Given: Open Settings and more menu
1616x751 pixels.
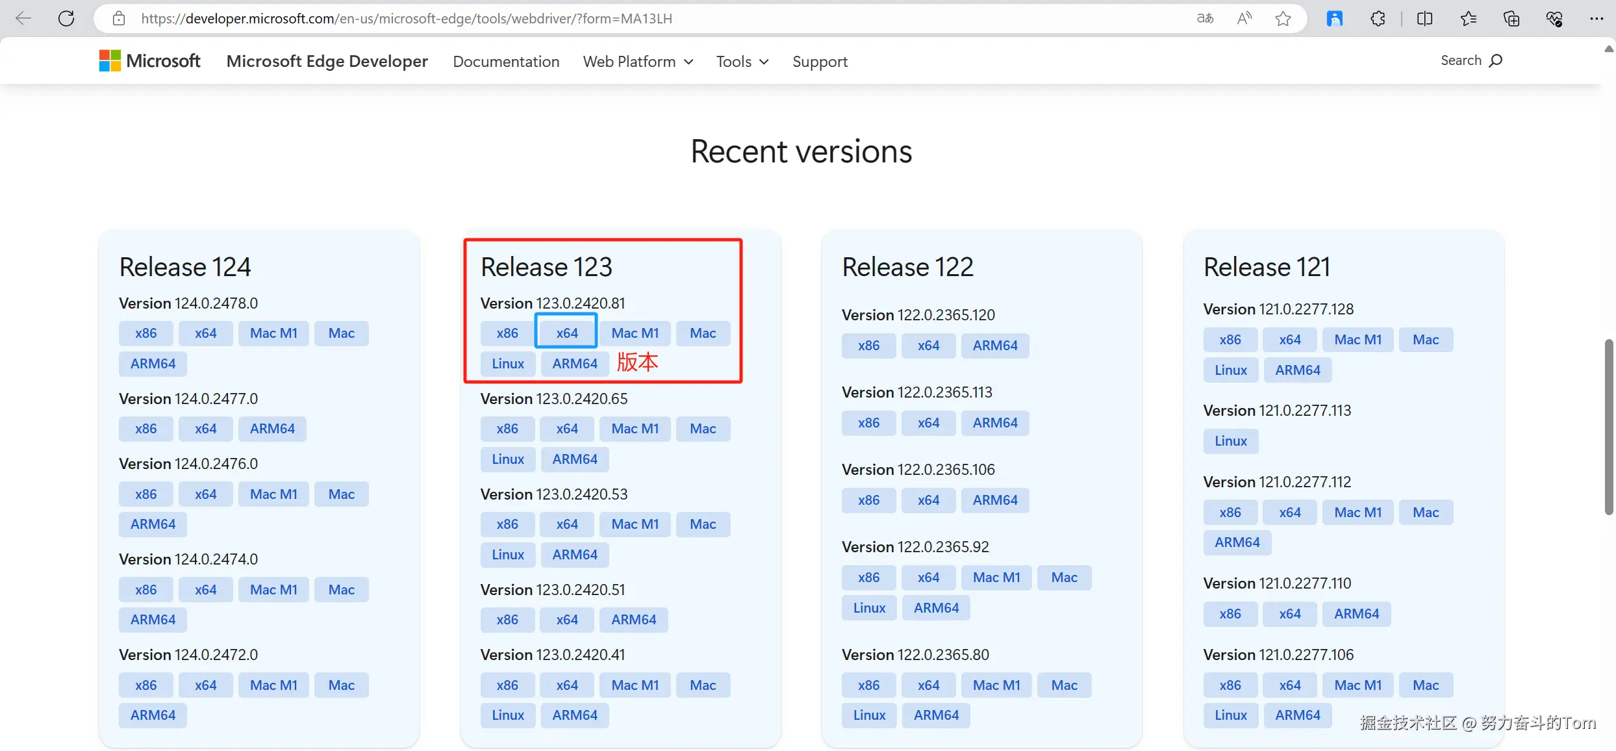Looking at the screenshot, I should click(1597, 18).
